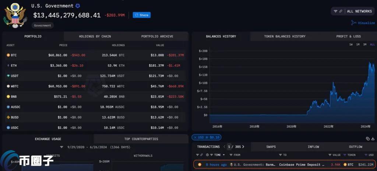
Task: Click the clock icon in the TIME column header
Action: pyautogui.click(x=208, y=155)
